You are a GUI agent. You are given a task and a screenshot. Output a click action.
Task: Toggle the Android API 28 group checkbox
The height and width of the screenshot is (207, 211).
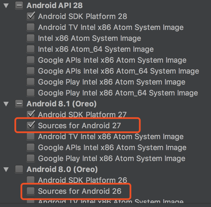pos(19,5)
